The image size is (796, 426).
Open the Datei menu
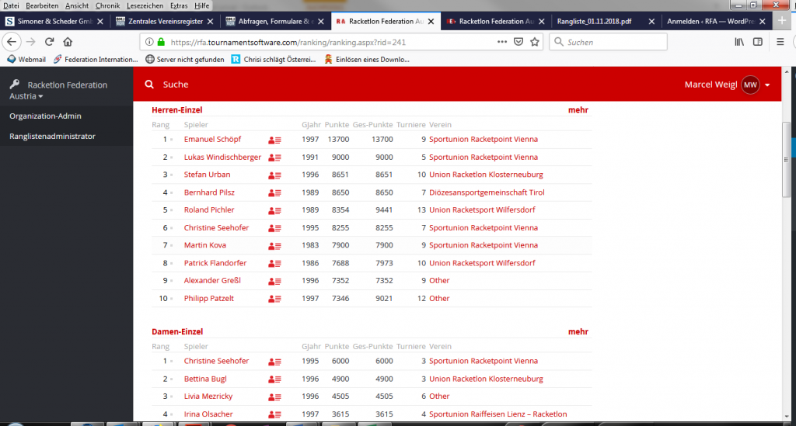click(11, 5)
